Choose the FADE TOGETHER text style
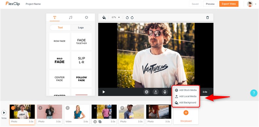The height and width of the screenshot is (127, 259). (81, 41)
